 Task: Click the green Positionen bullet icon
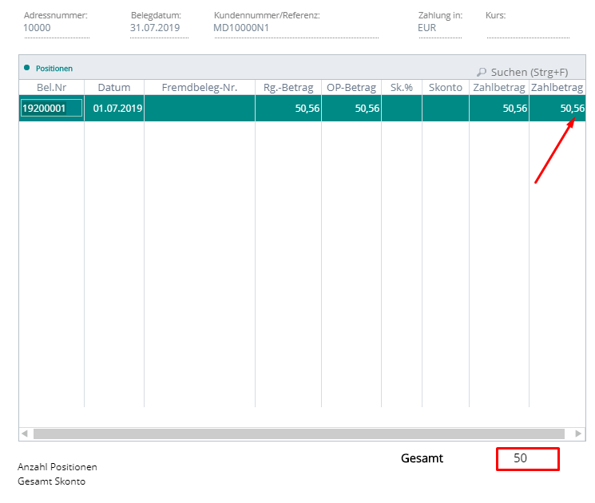[x=27, y=68]
